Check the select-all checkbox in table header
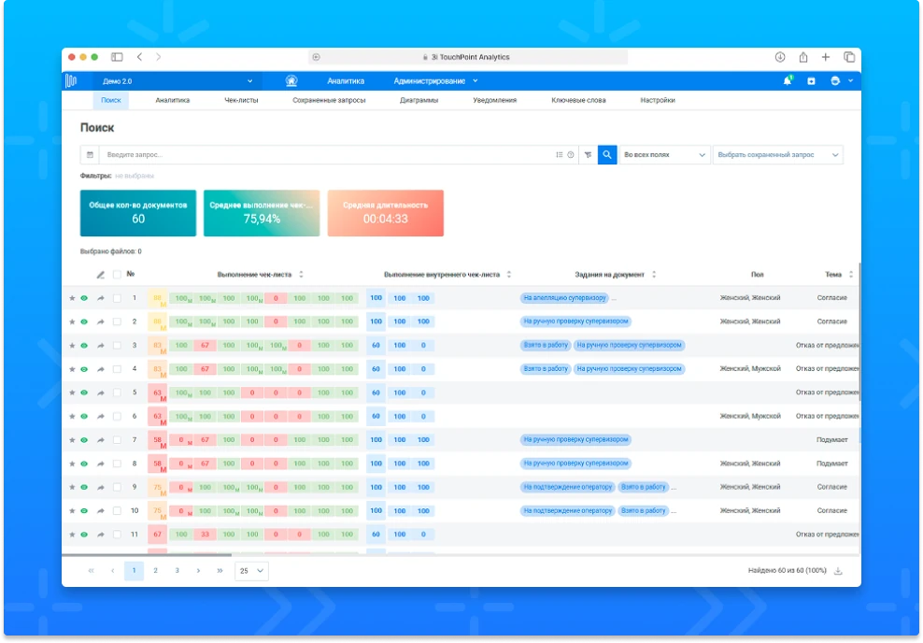This screenshot has height=643, width=923. pyautogui.click(x=117, y=275)
